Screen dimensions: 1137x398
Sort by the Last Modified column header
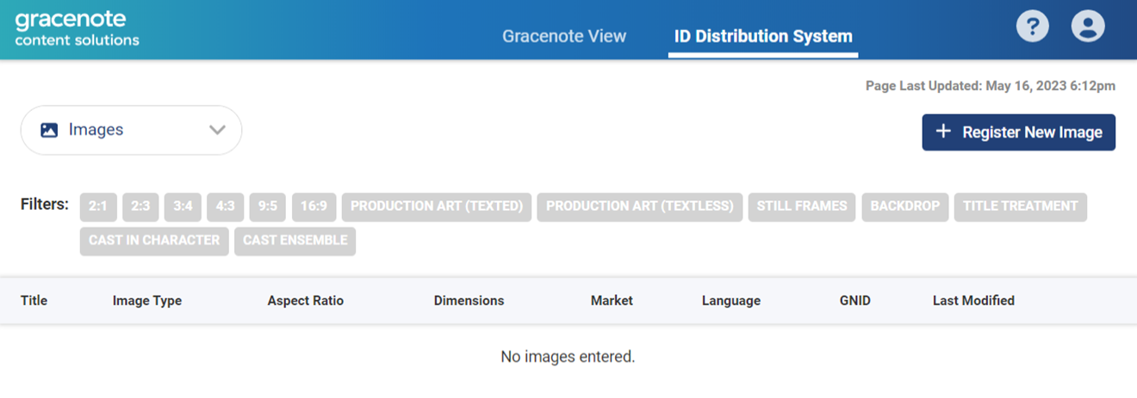coord(973,301)
